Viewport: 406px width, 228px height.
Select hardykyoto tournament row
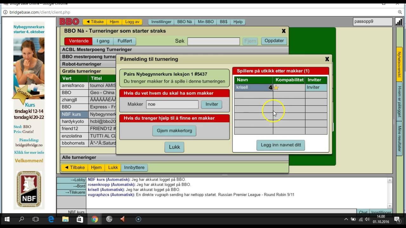88,122
